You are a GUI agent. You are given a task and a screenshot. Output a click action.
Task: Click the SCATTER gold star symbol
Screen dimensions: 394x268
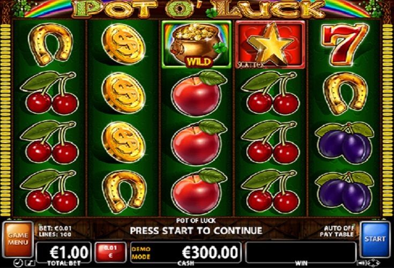(270, 44)
